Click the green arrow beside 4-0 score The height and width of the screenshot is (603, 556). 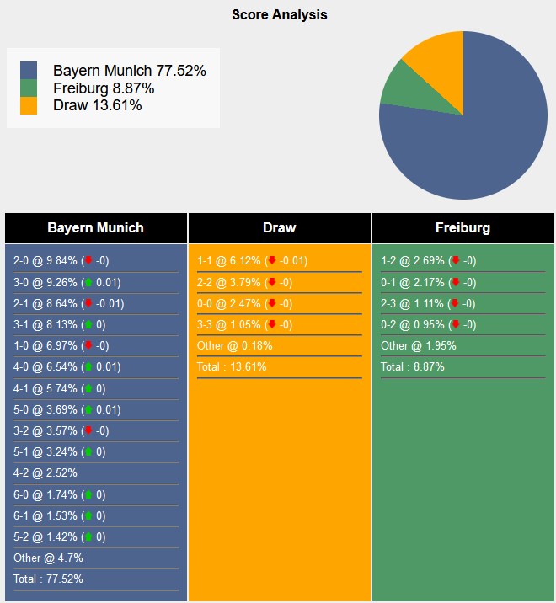click(88, 367)
